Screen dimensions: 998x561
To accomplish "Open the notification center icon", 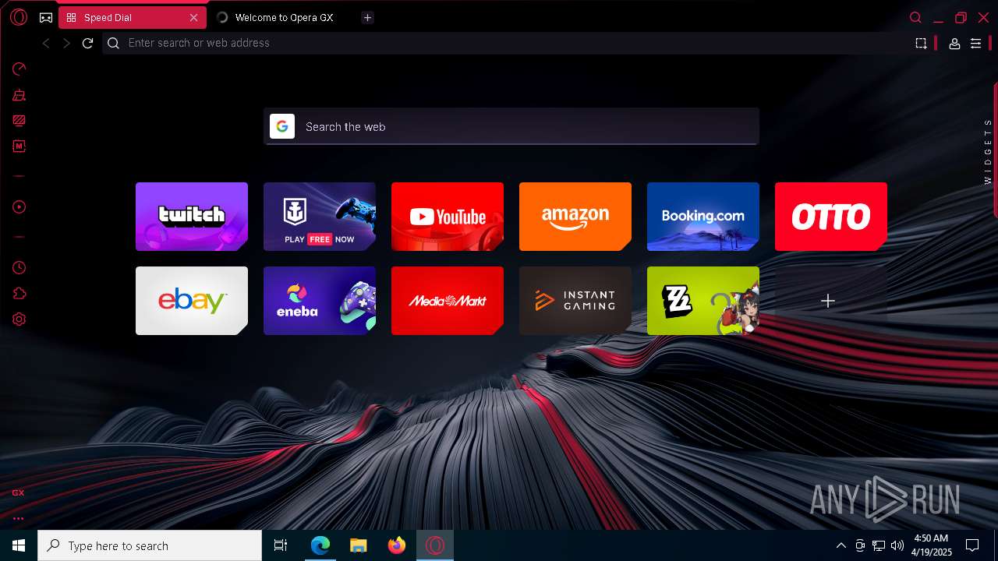I will click(x=972, y=545).
